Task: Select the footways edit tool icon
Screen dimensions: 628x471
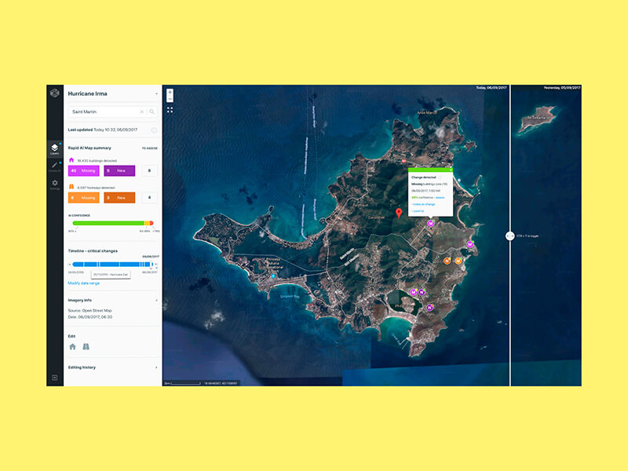Action: point(86,346)
